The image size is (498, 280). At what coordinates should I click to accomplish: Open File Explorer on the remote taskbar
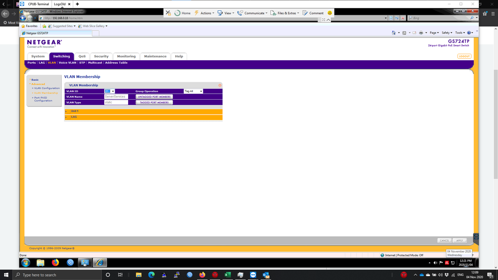(x=40, y=263)
